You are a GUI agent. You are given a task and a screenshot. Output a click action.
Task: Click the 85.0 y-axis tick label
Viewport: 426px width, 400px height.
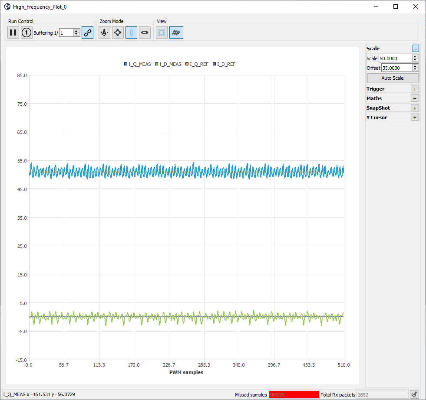22,75
